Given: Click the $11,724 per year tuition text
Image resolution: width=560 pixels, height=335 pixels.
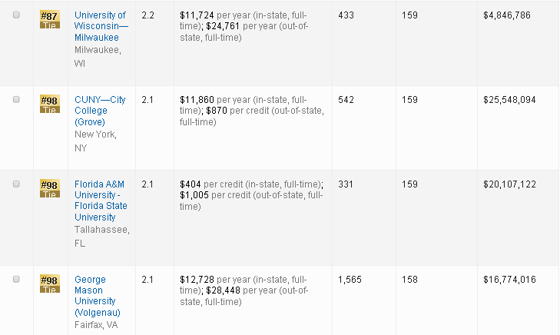Looking at the screenshot, I should point(197,15).
